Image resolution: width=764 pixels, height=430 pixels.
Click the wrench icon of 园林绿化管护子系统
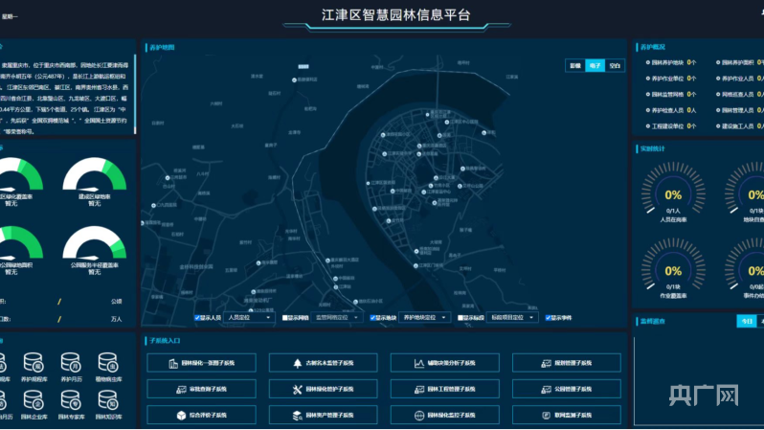click(x=297, y=389)
